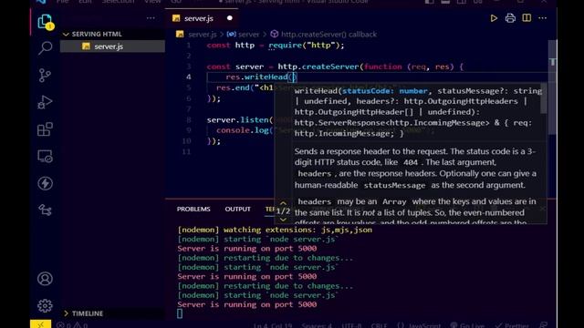Open the Remote Explorer monitor icon

45,156
